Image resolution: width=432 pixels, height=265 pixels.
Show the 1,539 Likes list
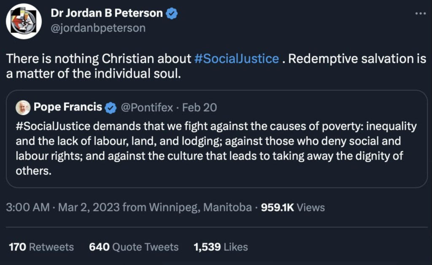[x=220, y=247]
